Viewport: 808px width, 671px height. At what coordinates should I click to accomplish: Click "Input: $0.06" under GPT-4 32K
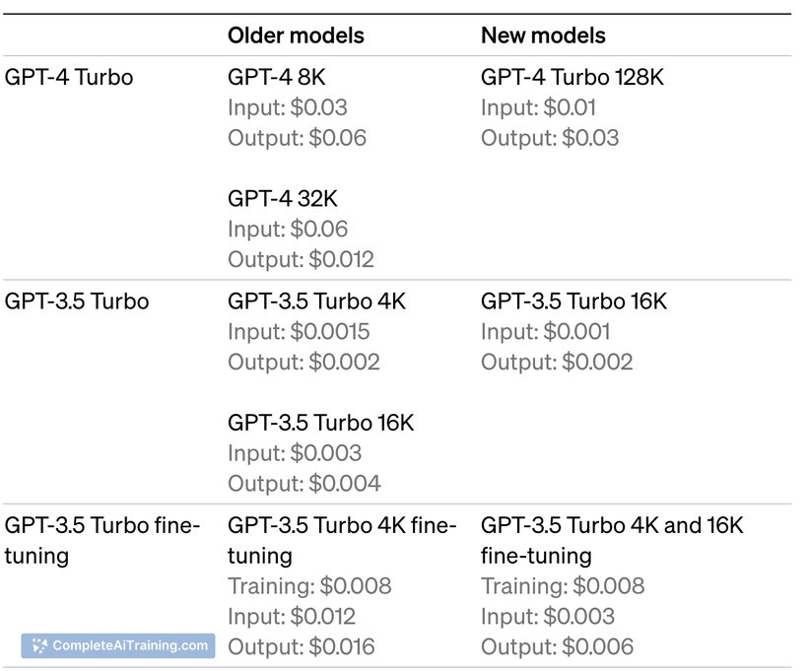click(288, 229)
